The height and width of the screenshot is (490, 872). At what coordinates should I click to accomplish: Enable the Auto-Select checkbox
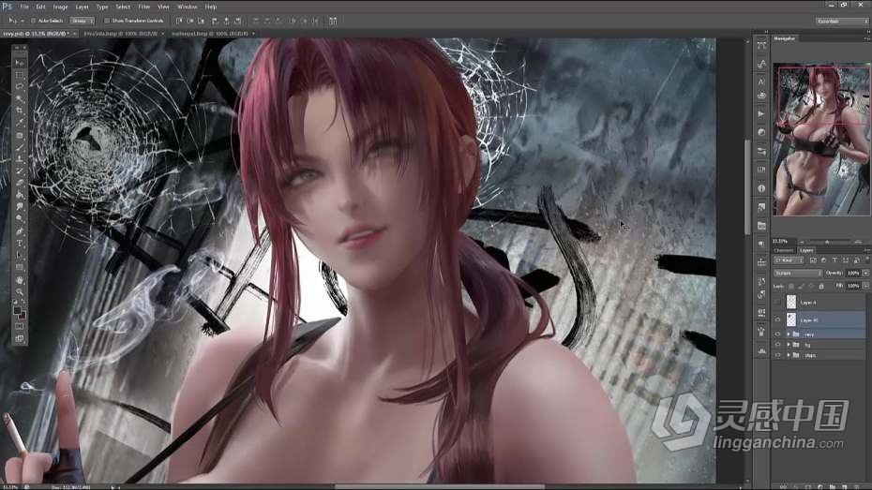point(34,21)
